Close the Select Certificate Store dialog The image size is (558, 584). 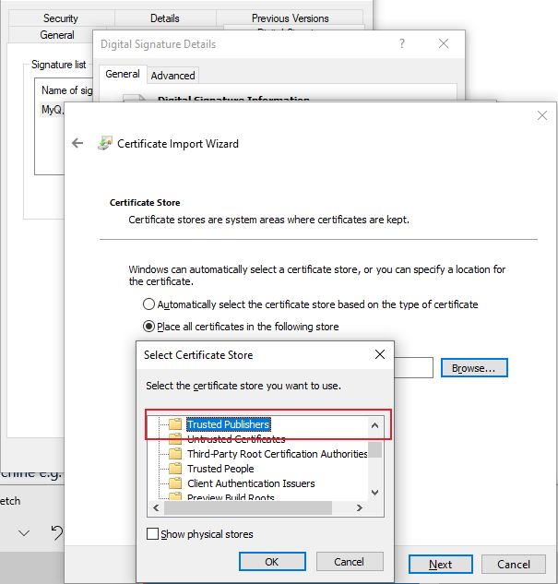point(380,354)
